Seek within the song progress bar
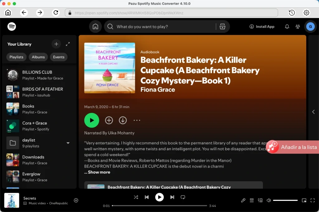 point(159,206)
